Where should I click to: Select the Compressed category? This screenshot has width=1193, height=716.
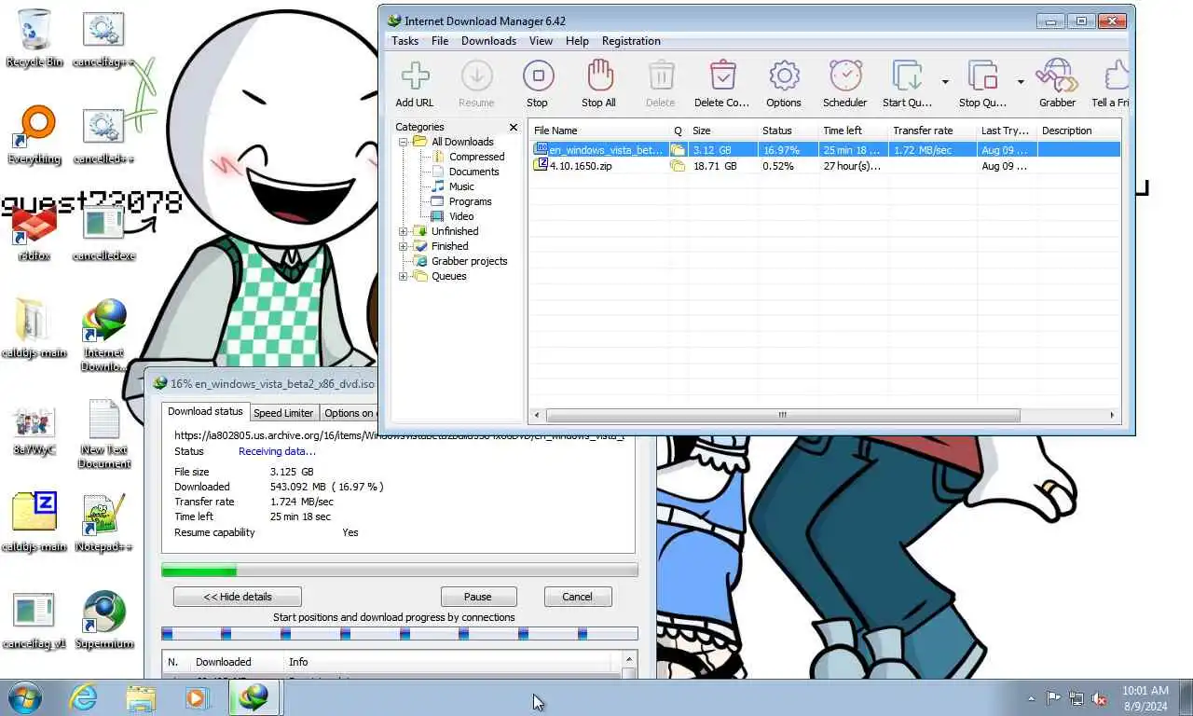[476, 157]
